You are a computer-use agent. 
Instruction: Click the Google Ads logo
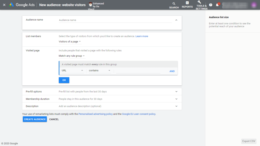coord(11,5)
